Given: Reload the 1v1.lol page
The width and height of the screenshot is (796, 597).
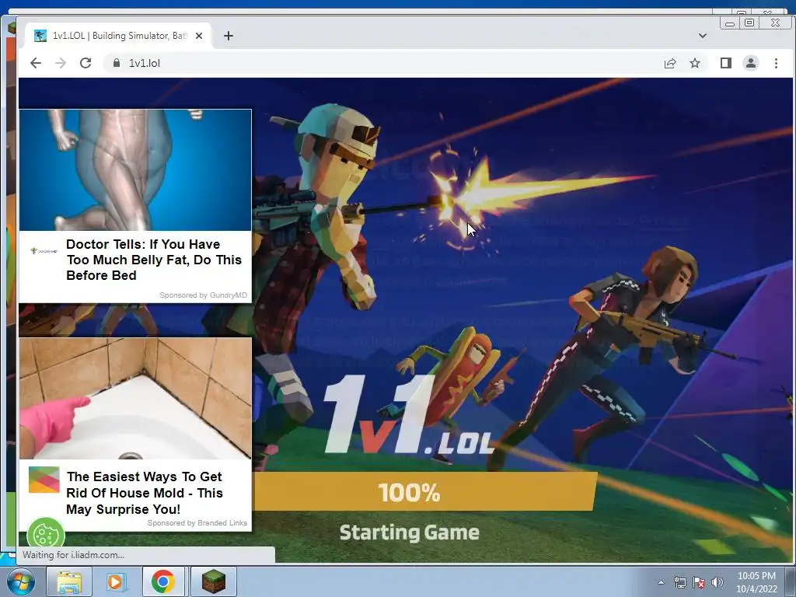Looking at the screenshot, I should coord(86,63).
